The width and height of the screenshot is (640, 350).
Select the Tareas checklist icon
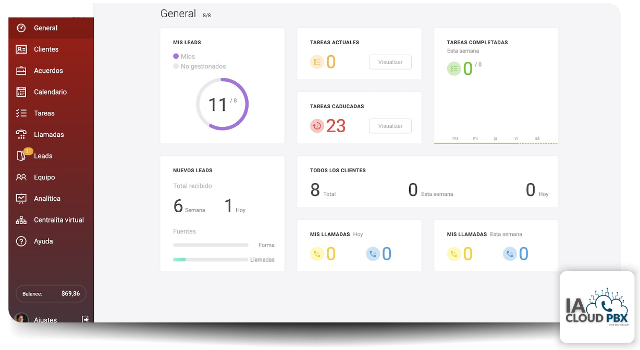(21, 113)
